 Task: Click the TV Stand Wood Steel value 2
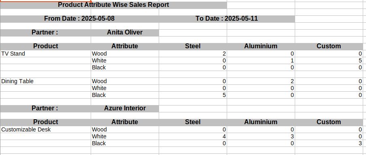pos(193,54)
